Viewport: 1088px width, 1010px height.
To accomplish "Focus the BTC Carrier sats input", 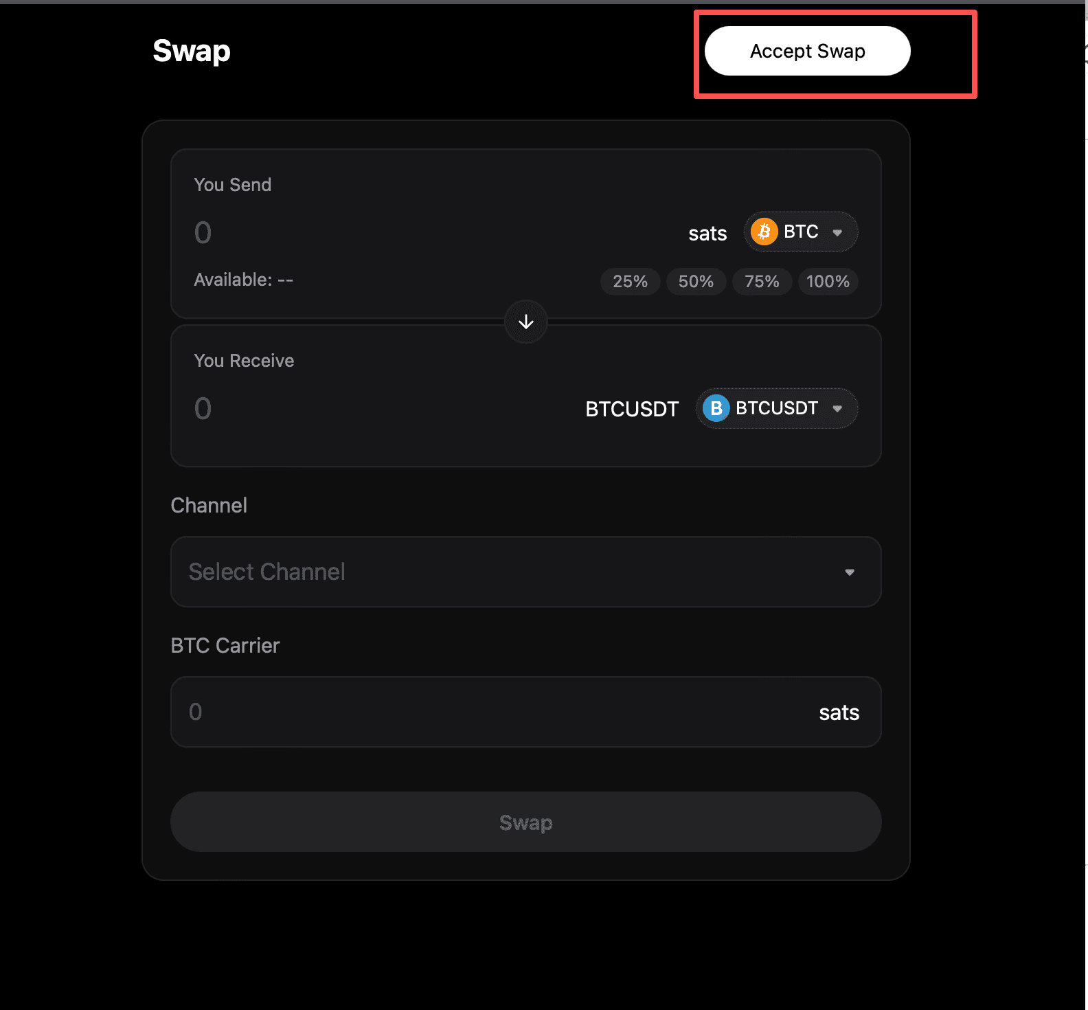I will (x=526, y=712).
